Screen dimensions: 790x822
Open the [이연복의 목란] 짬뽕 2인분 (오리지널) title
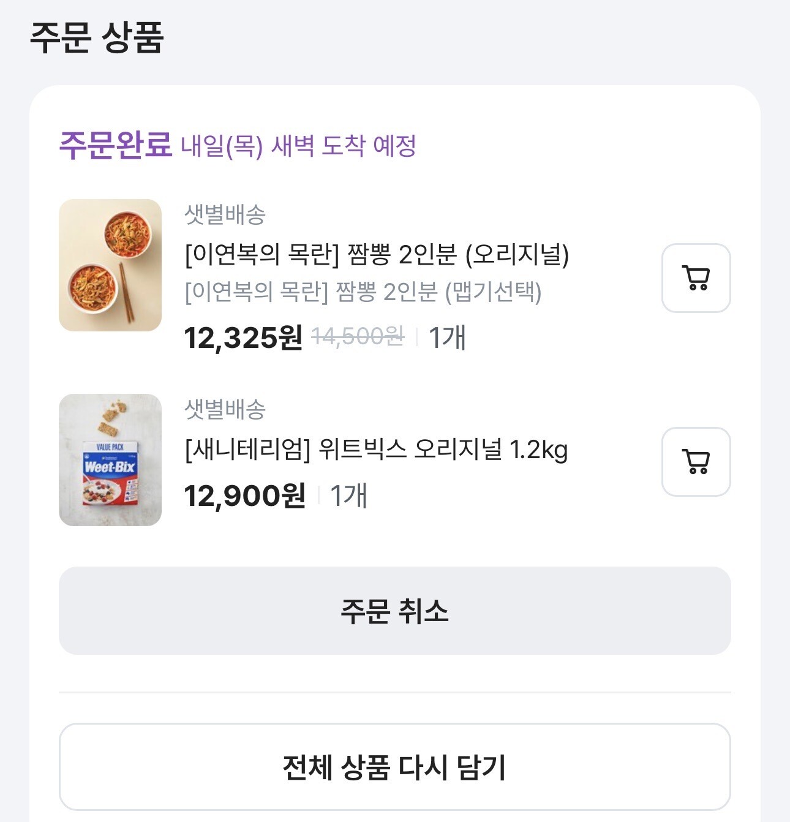click(377, 254)
